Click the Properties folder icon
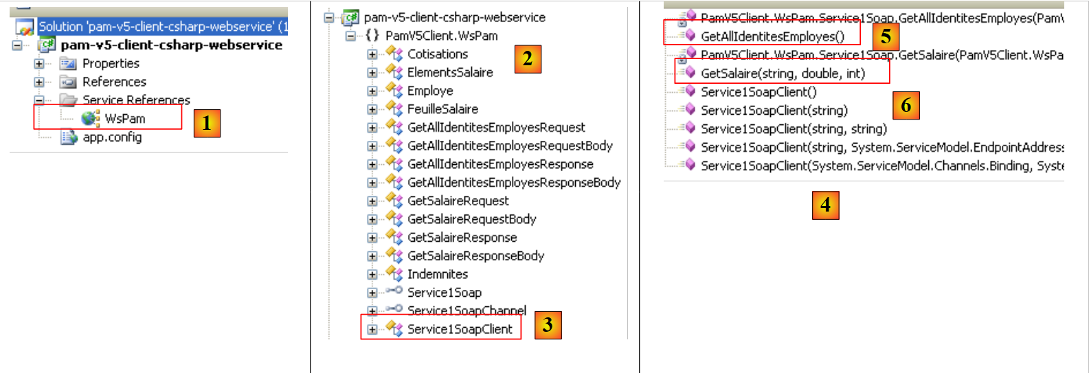 click(68, 64)
